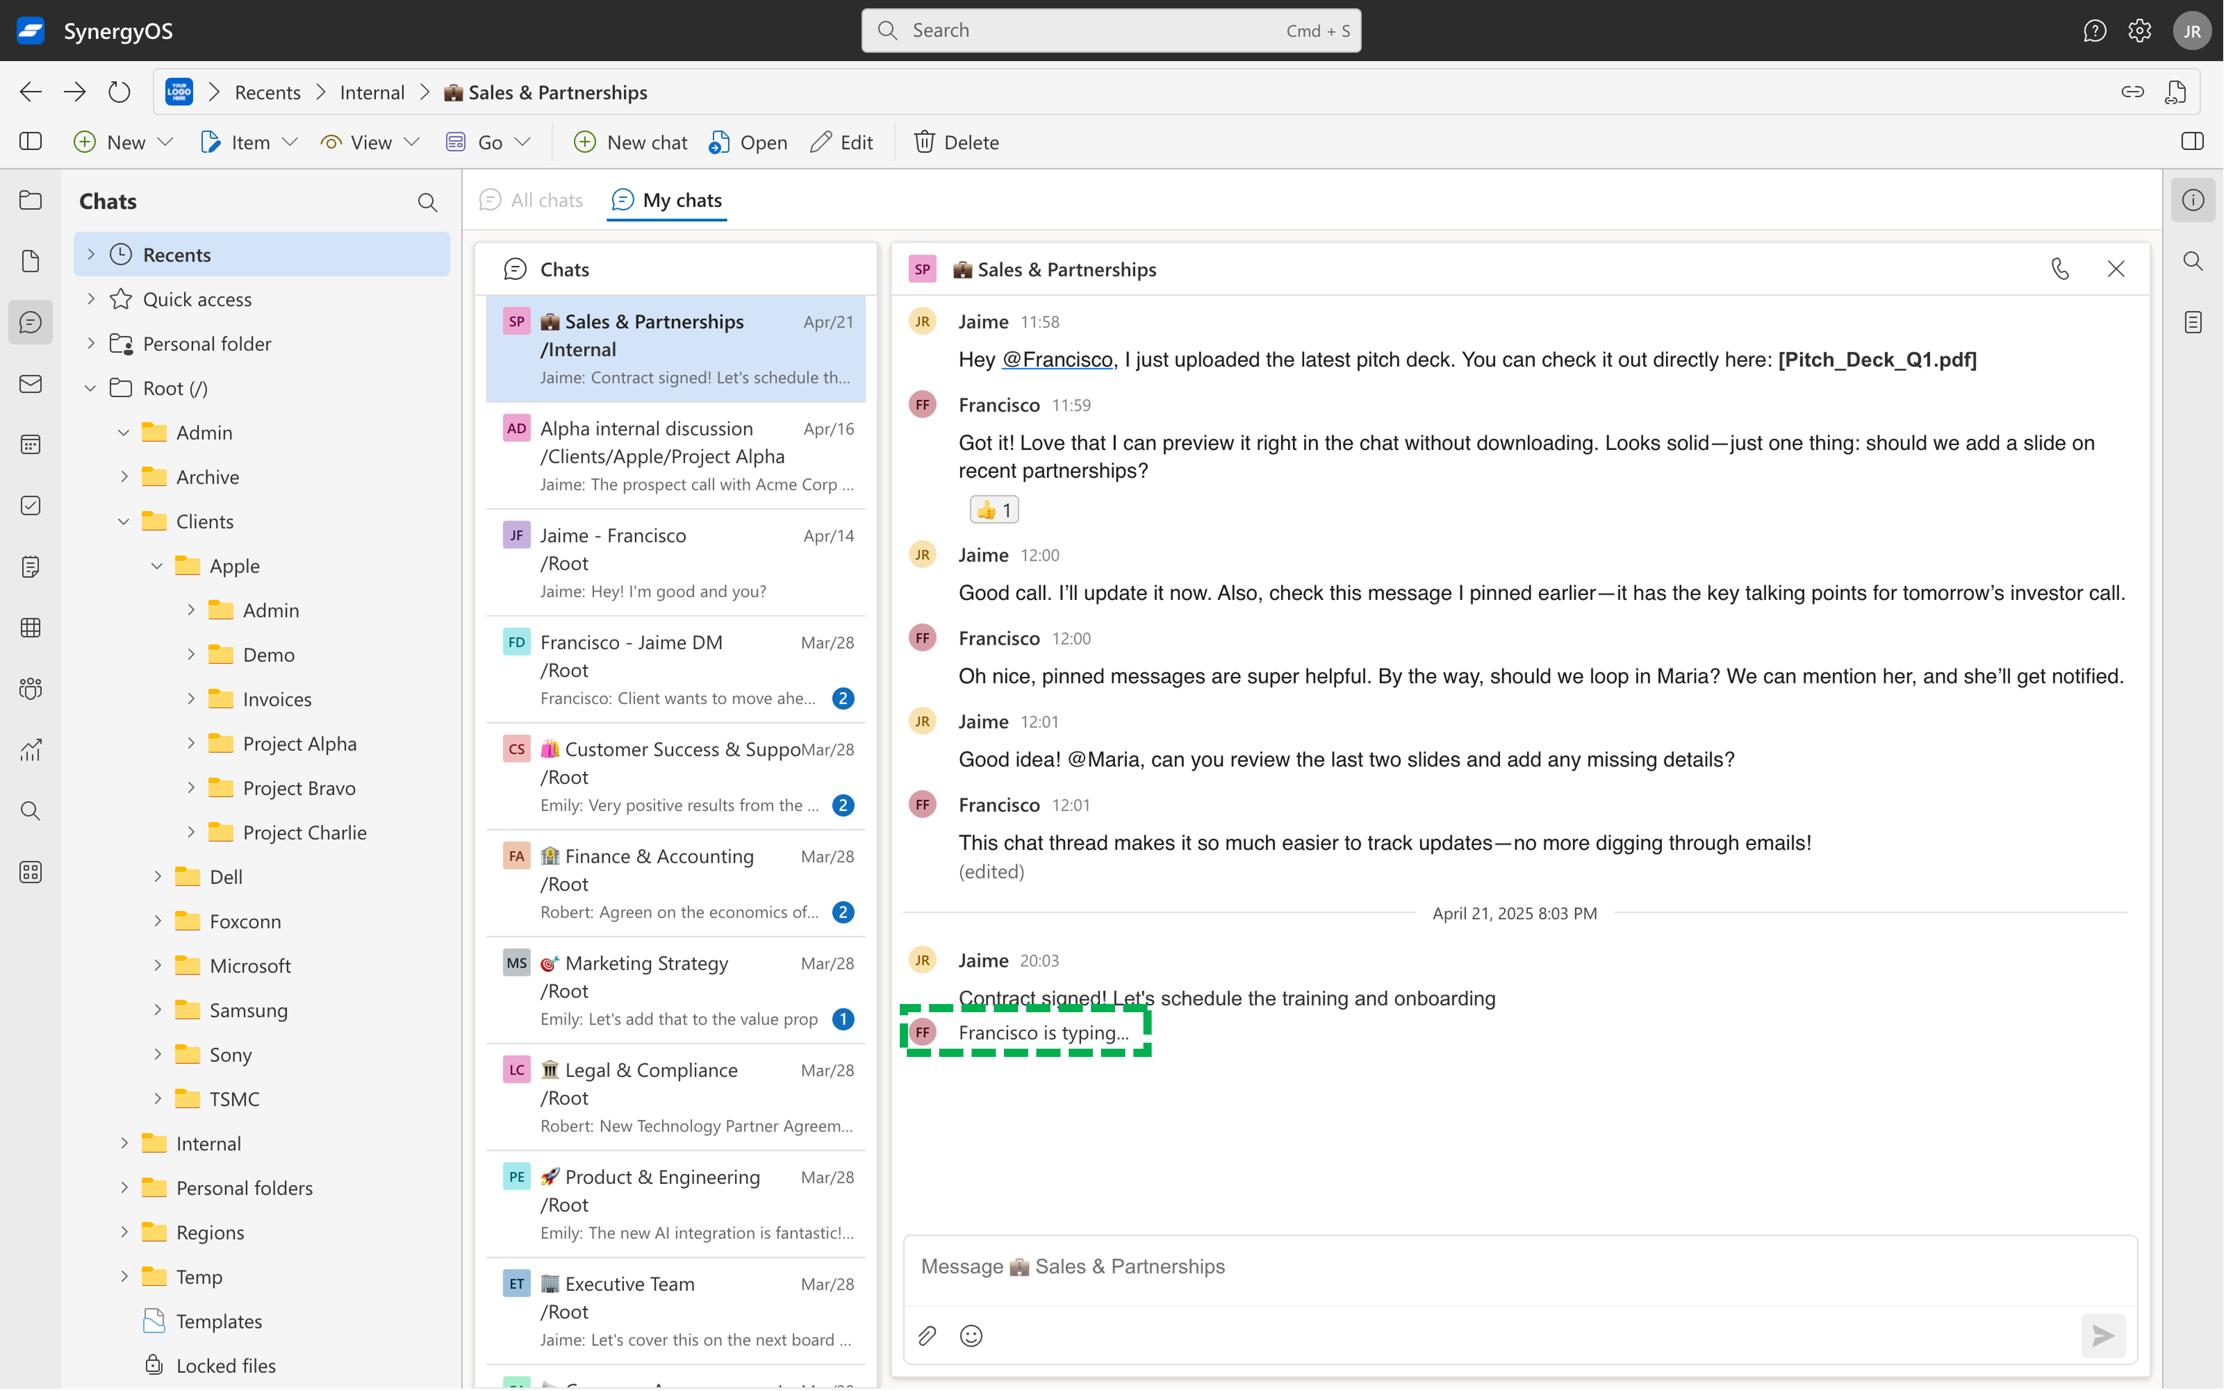
Task: Click the copy link icon in breadcrumb bar
Action: 2132,92
